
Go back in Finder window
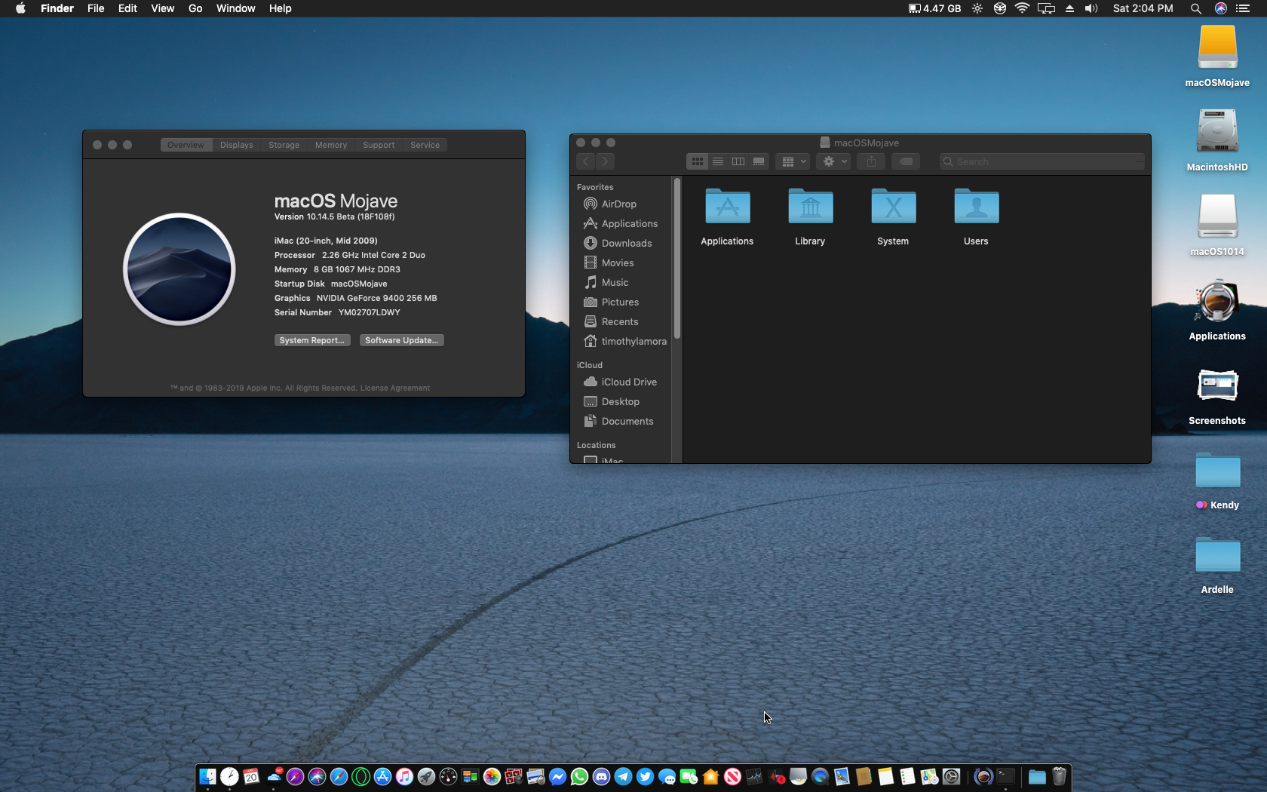click(x=586, y=161)
